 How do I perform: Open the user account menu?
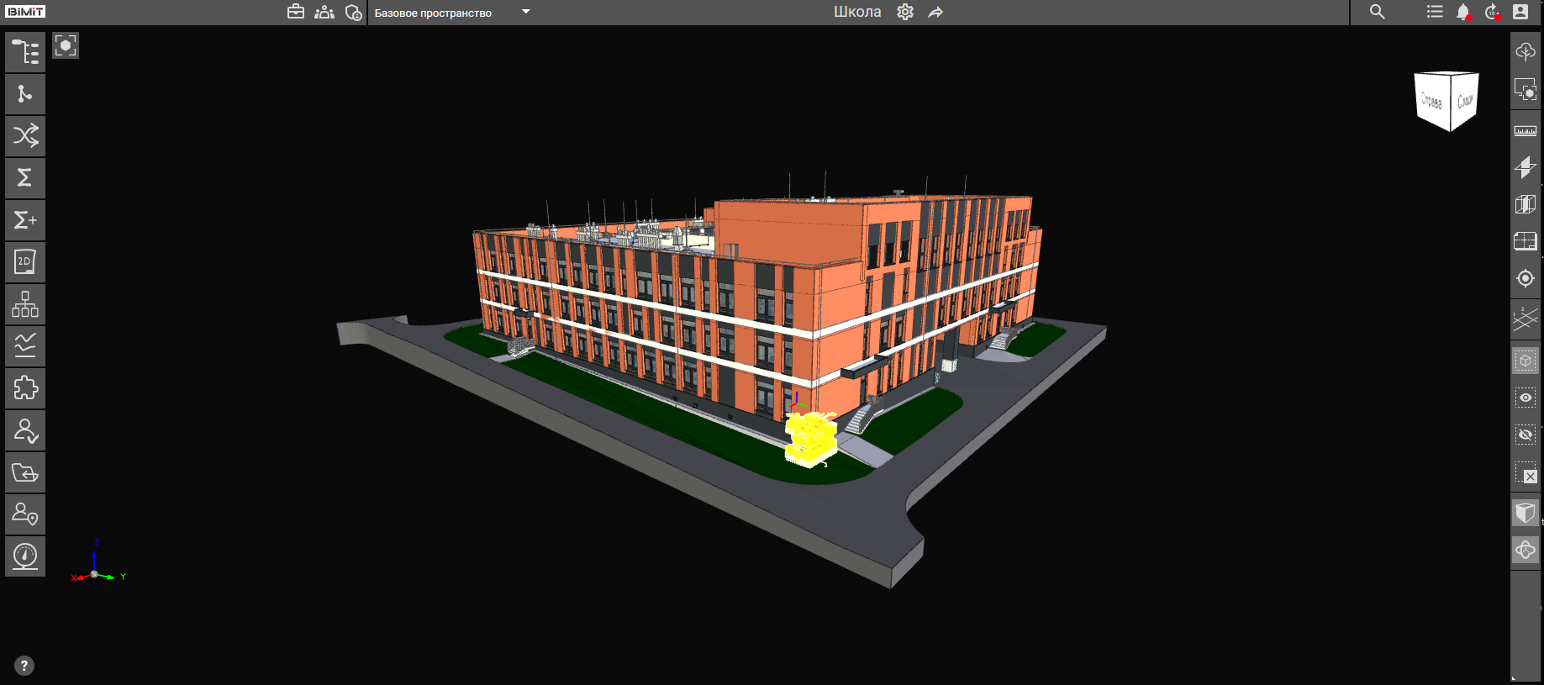[x=1520, y=12]
